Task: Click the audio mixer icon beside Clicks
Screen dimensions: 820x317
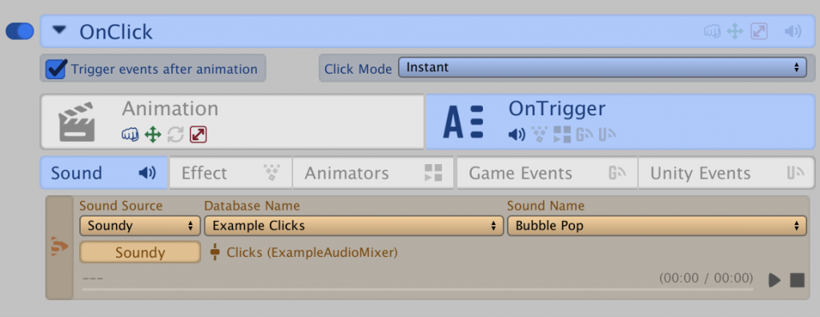Action: coord(215,252)
